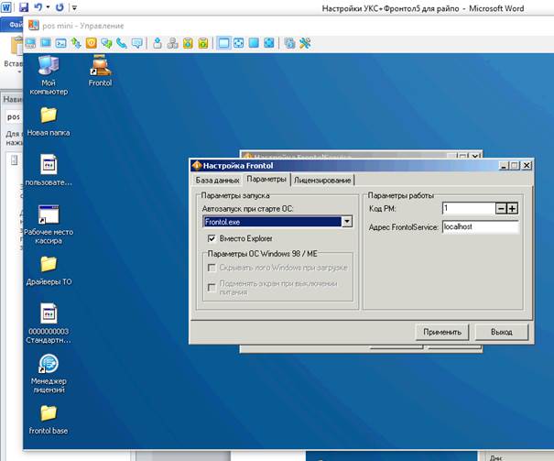
Task: Select Normal view mode toolbar icon
Action: pos(223,43)
